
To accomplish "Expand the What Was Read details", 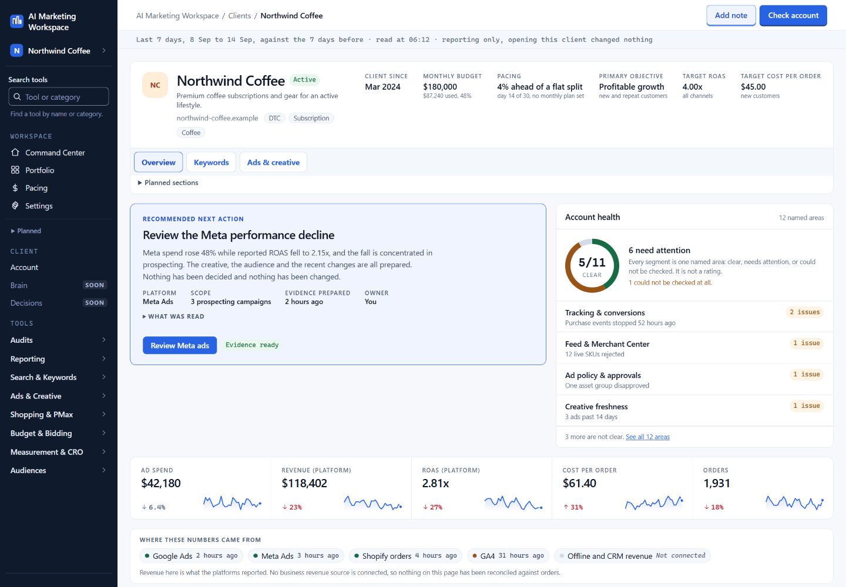I will (x=173, y=316).
